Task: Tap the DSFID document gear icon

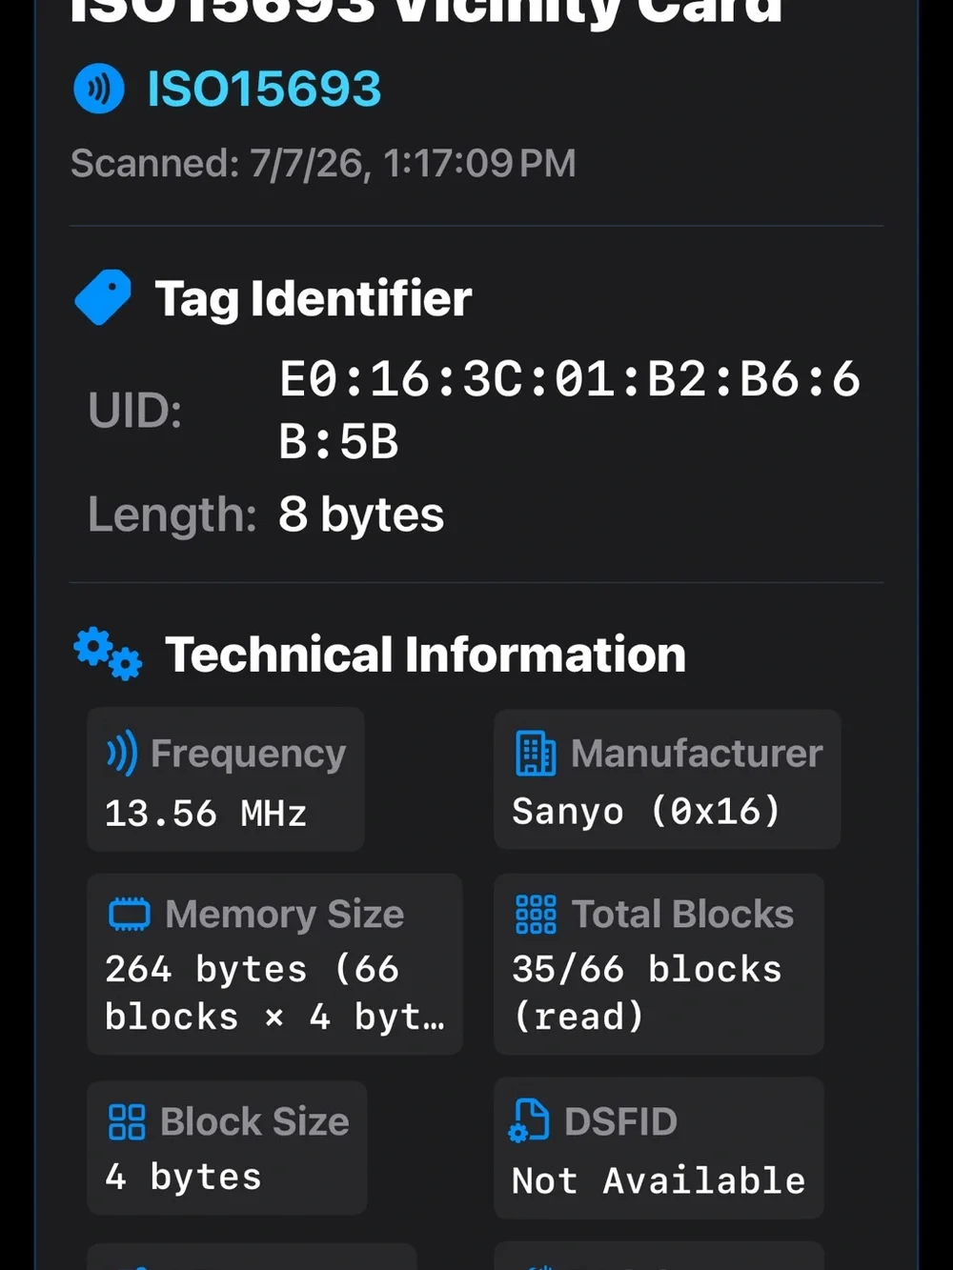Action: pyautogui.click(x=529, y=1120)
